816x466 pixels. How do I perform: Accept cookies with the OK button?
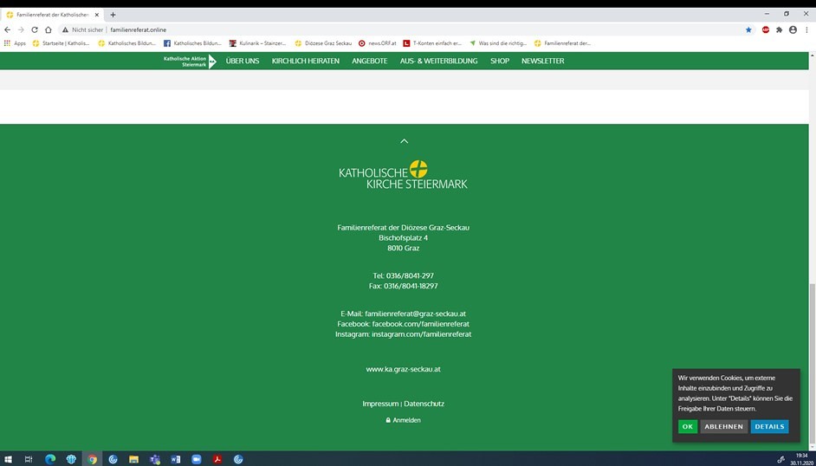[x=687, y=426]
